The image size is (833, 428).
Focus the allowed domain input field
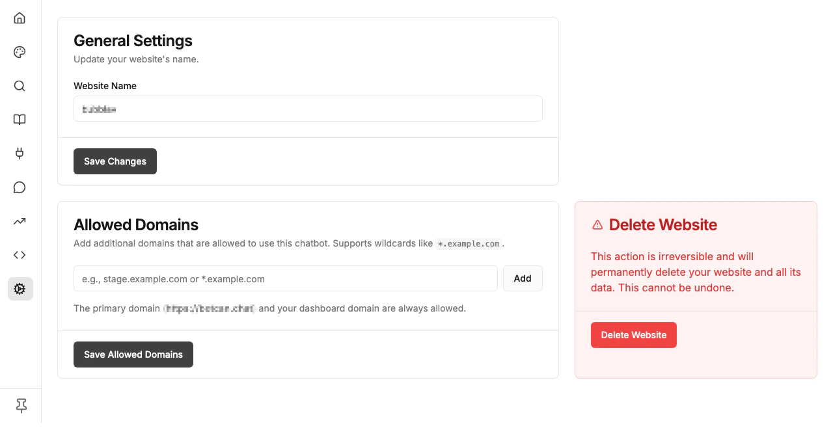pos(286,278)
